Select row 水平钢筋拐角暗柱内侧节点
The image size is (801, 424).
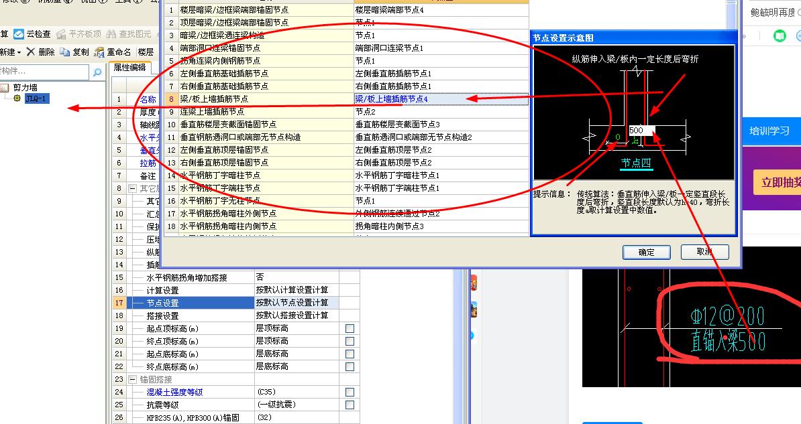click(x=266, y=226)
